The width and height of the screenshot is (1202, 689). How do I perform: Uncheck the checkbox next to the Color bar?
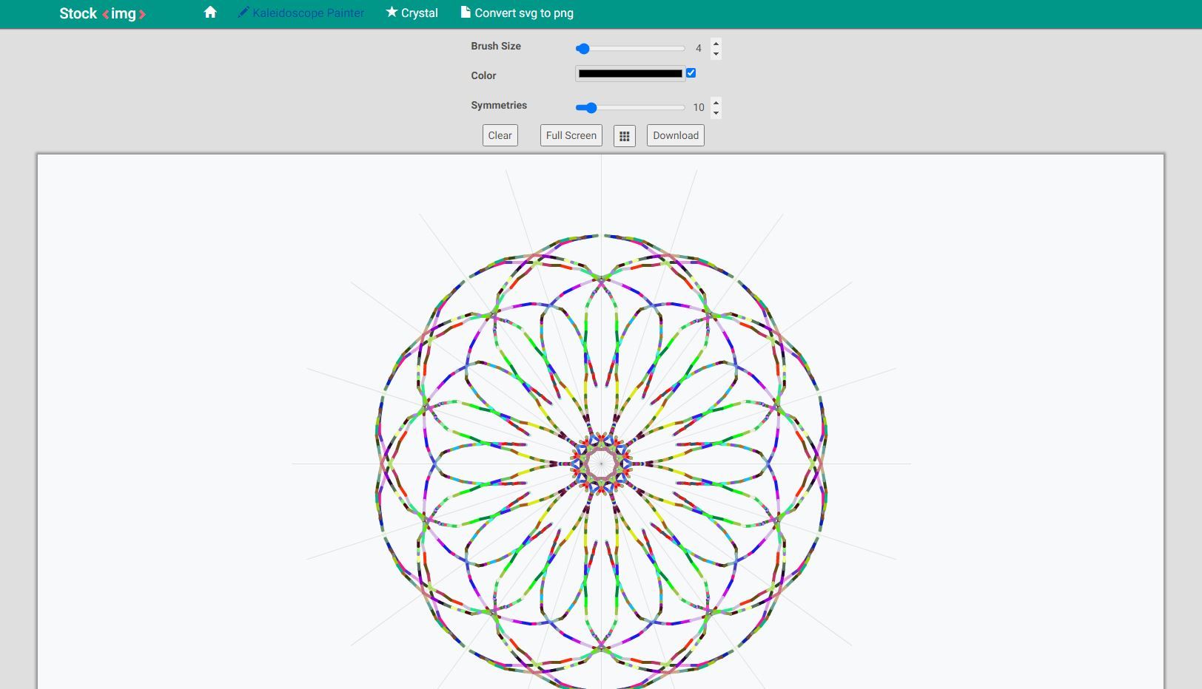691,73
